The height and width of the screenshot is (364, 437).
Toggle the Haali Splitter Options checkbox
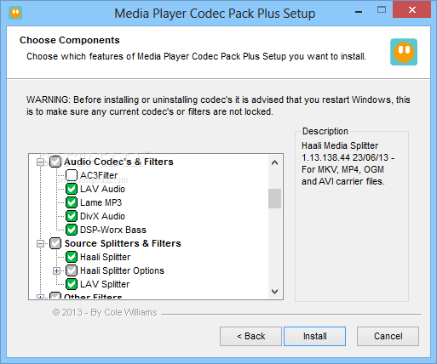coord(72,270)
